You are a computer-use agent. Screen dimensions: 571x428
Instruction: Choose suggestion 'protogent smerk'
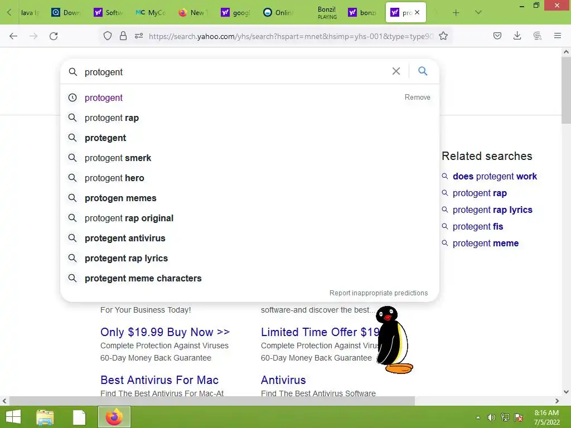[249, 158]
